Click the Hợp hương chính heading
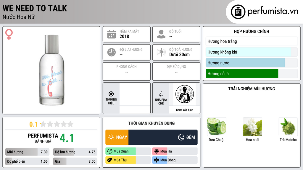The image size is (303, 170). pos(252,31)
